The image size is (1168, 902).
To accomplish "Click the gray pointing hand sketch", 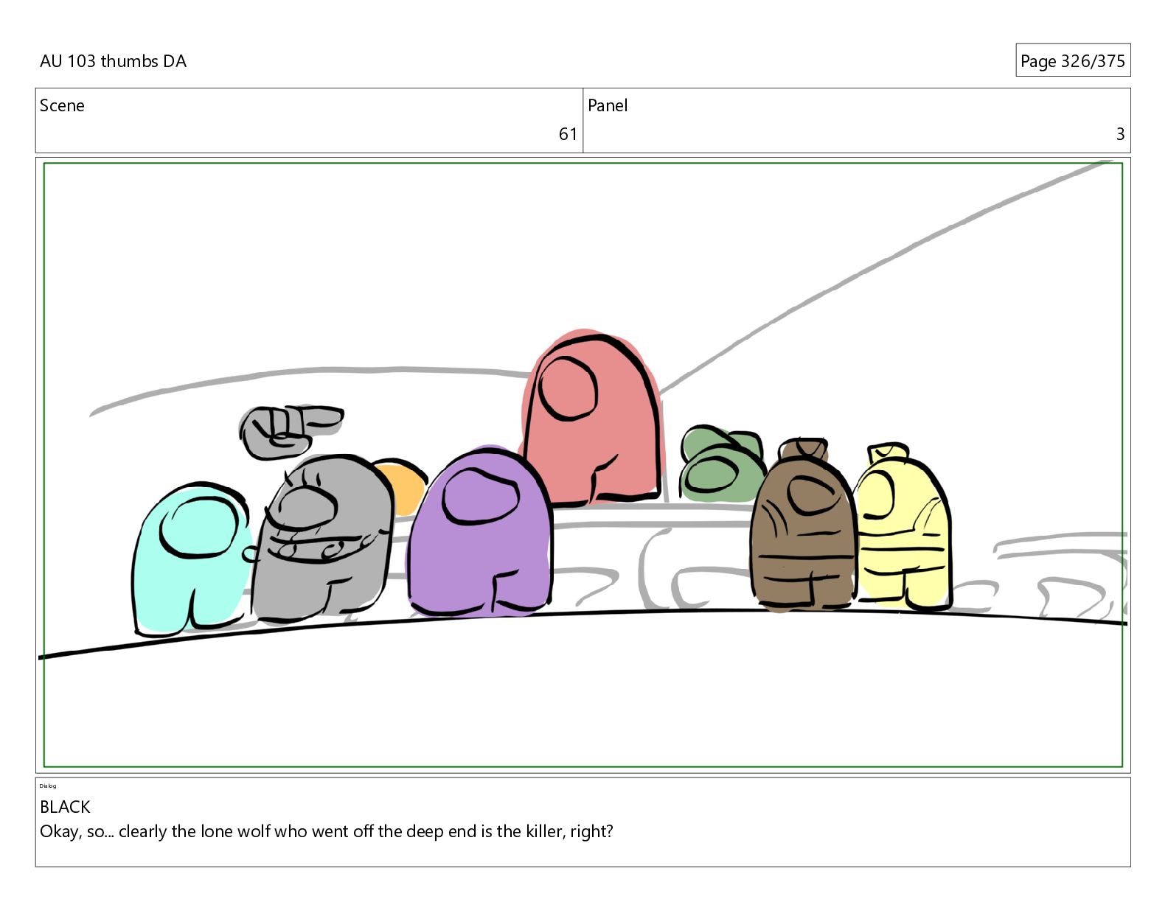I will pos(290,432).
